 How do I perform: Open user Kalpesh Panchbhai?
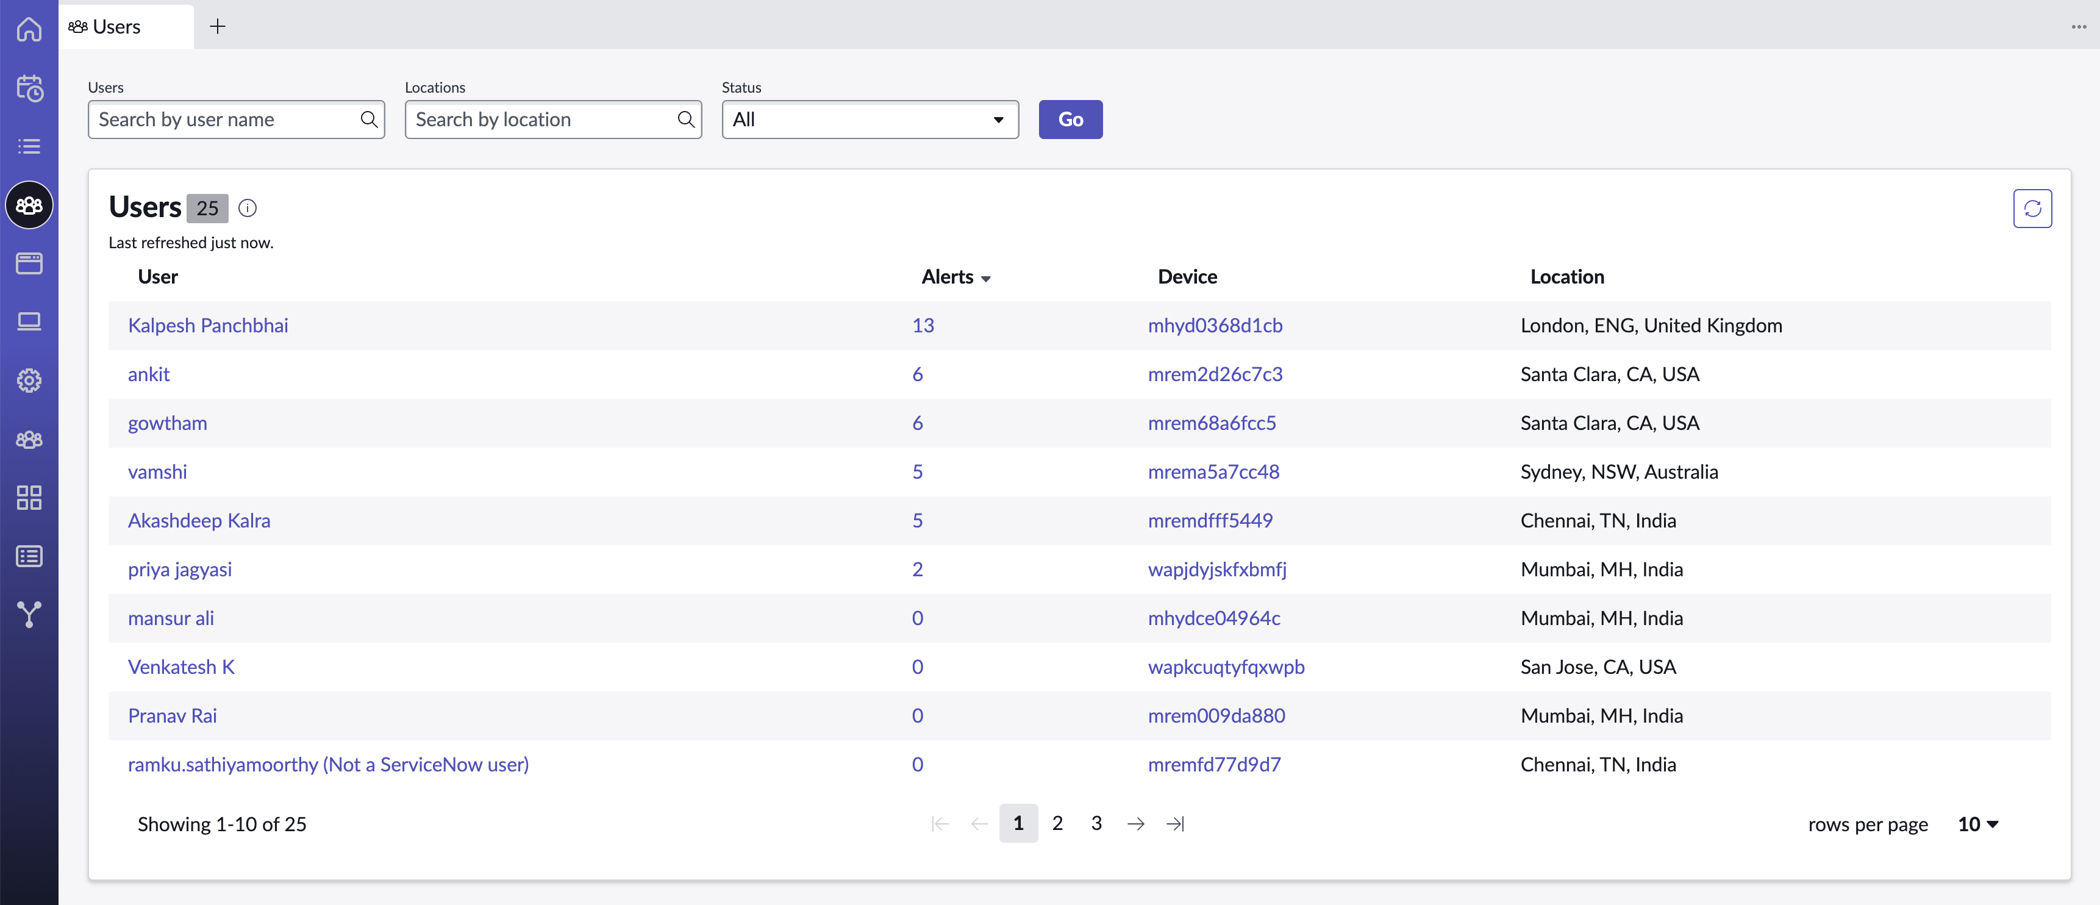(208, 326)
